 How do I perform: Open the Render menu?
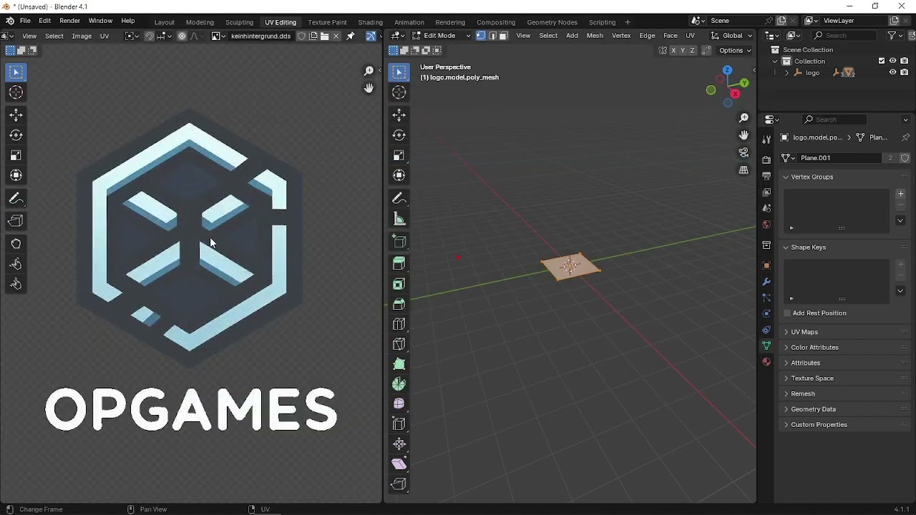click(x=69, y=21)
